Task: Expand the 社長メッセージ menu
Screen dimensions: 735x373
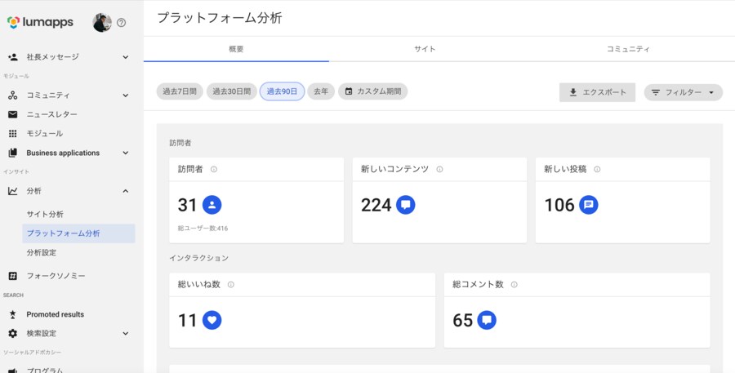Action: (x=126, y=57)
